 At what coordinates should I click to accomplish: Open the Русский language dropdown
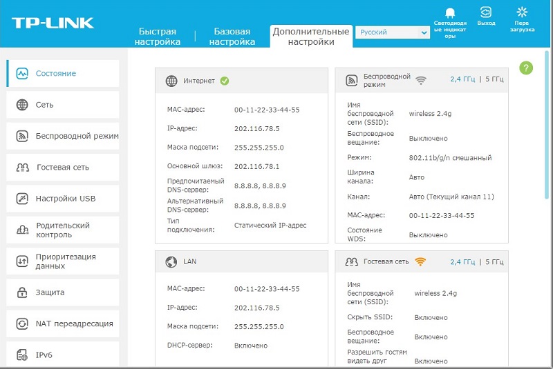click(392, 32)
